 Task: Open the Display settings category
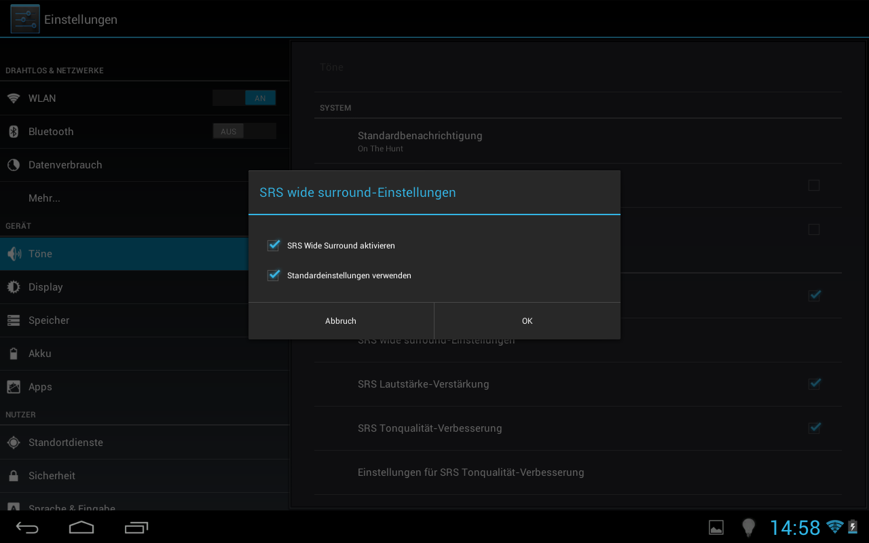[45, 287]
